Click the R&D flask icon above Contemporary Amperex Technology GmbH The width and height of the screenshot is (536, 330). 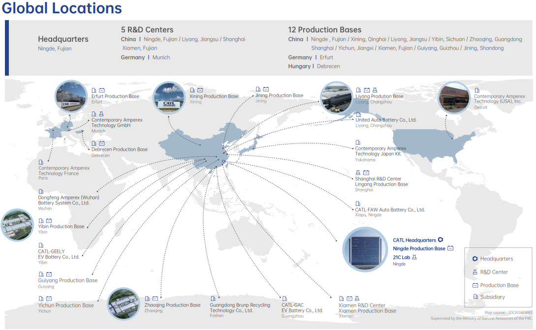tap(101, 114)
